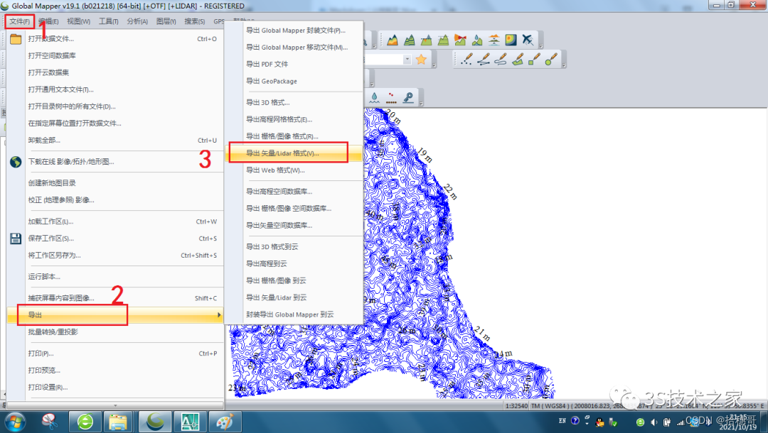
Task: Click 打印(P) print entry
Action: 115,353
